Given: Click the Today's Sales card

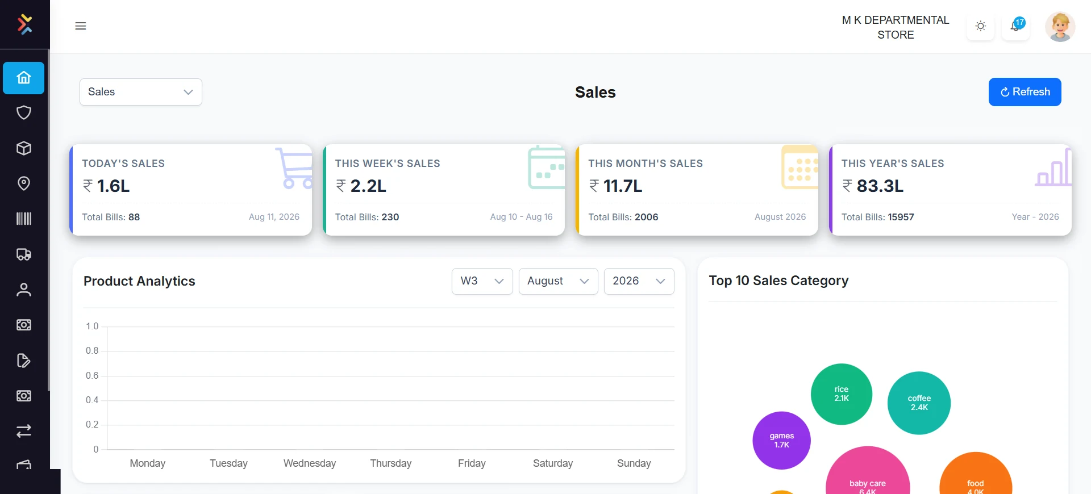Looking at the screenshot, I should [x=191, y=190].
